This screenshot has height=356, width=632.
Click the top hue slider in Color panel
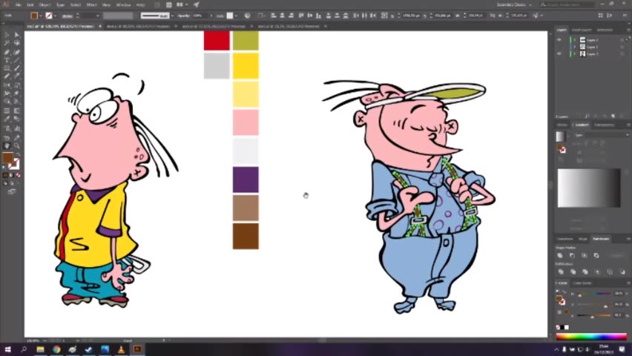click(594, 294)
